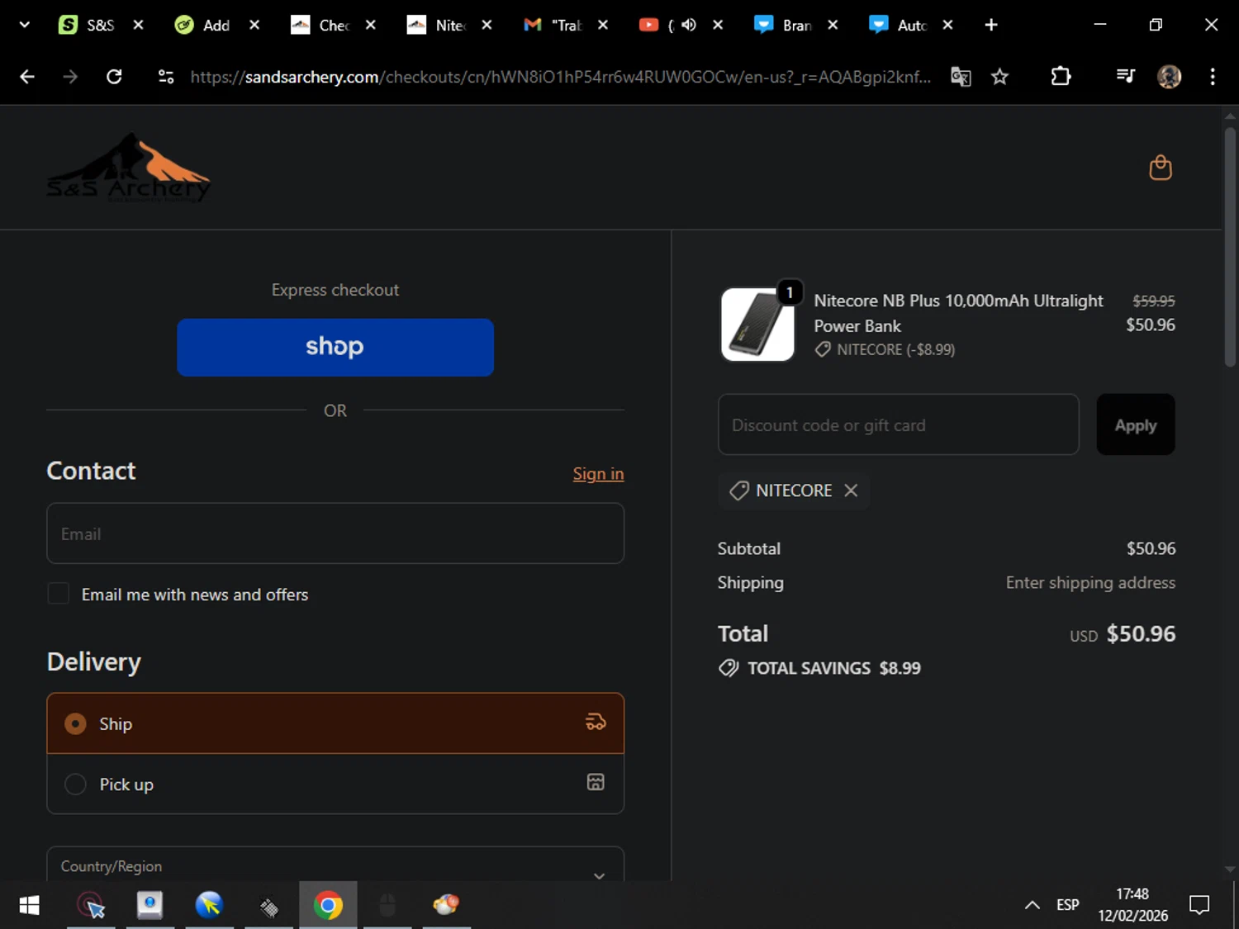Screen dimensions: 1239x929
Task: Switch to the Auto tab
Action: (898, 25)
